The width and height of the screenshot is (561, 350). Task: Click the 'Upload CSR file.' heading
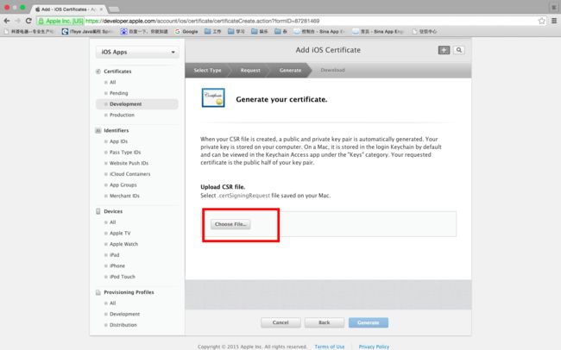(x=223, y=187)
